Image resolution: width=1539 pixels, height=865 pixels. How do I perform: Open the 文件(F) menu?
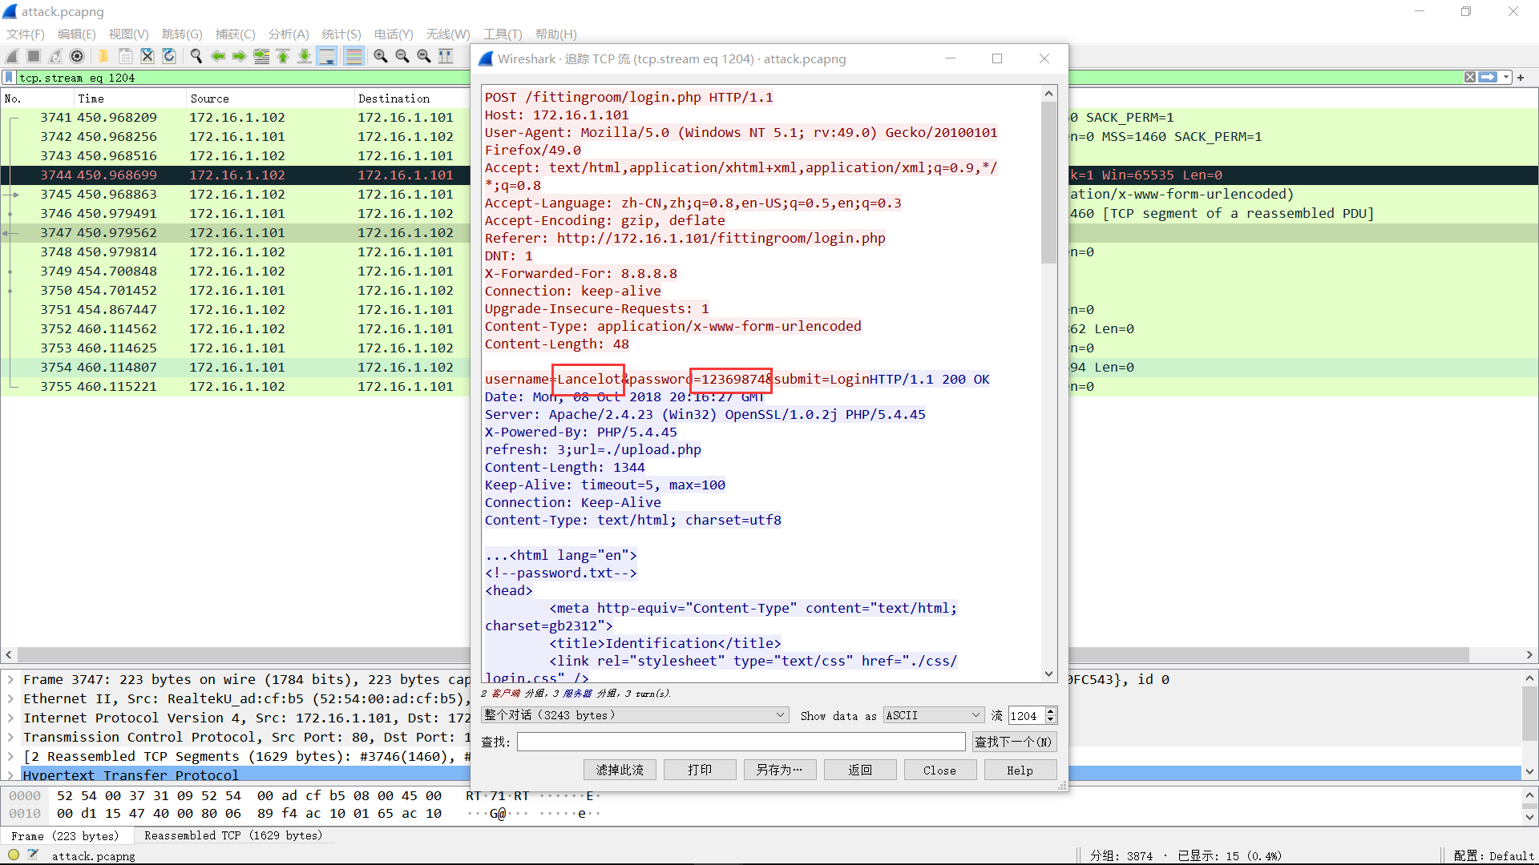coord(26,34)
